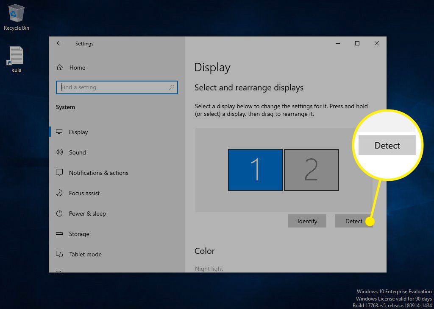
Task: Click the Power & sleep power icon
Action: [x=59, y=213]
